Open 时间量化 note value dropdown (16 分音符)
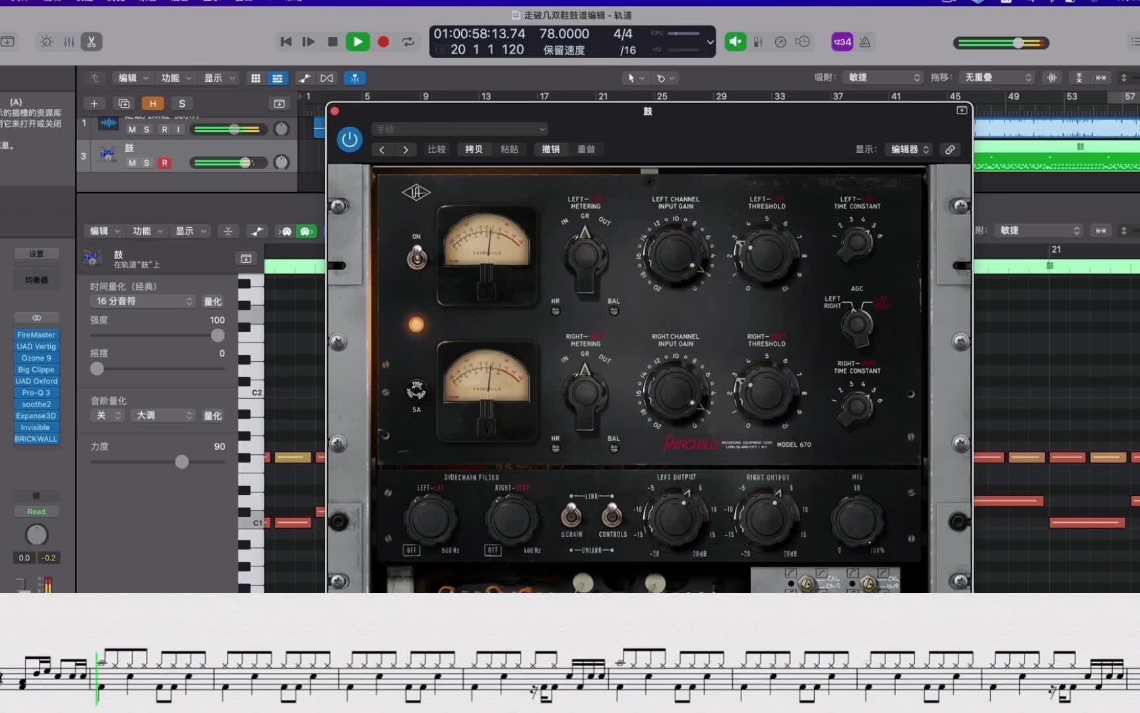 point(142,301)
